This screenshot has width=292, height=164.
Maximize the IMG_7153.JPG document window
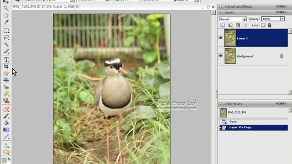pyautogui.click(x=208, y=7)
